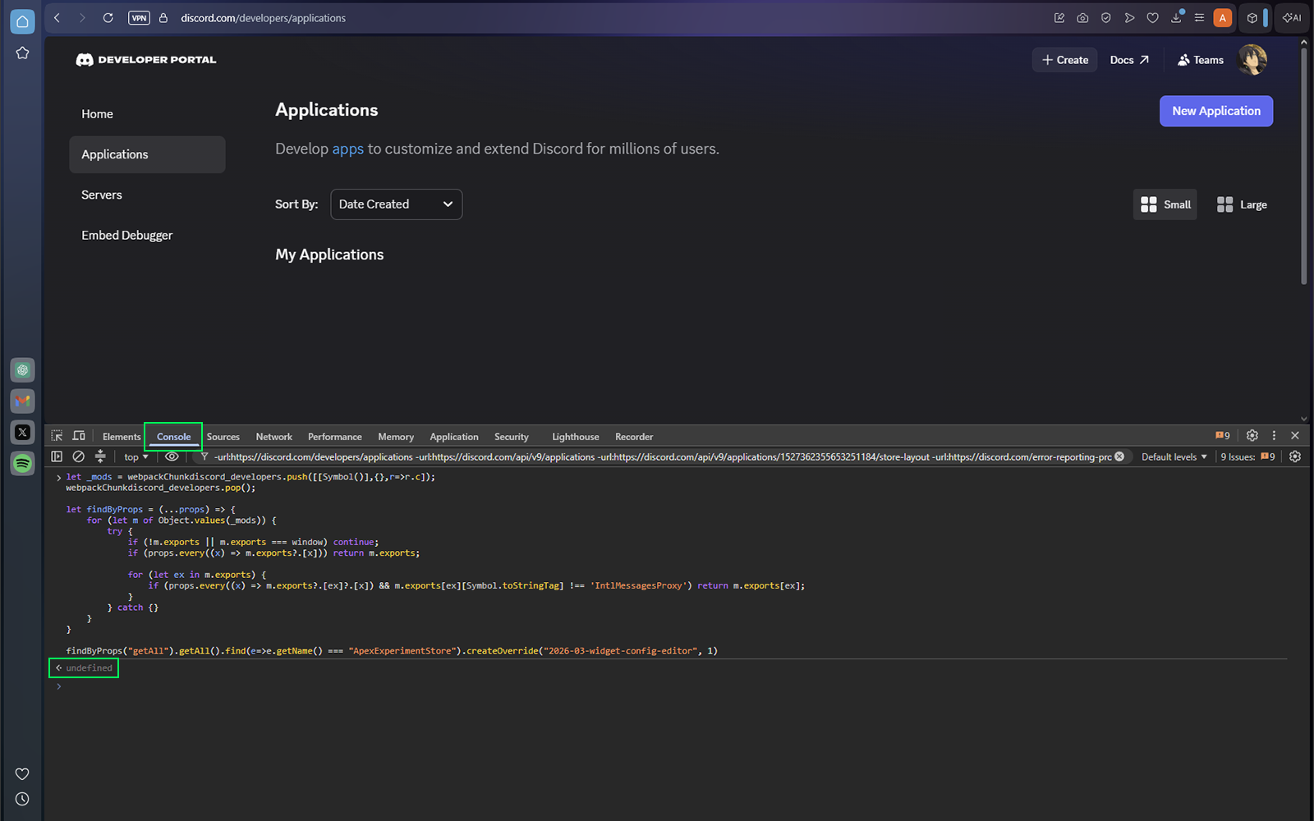Image resolution: width=1314 pixels, height=821 pixels.
Task: Click the browser sidebar home icon
Action: coord(22,21)
